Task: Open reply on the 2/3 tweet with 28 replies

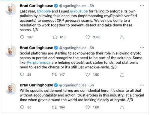Action: [22, 74]
